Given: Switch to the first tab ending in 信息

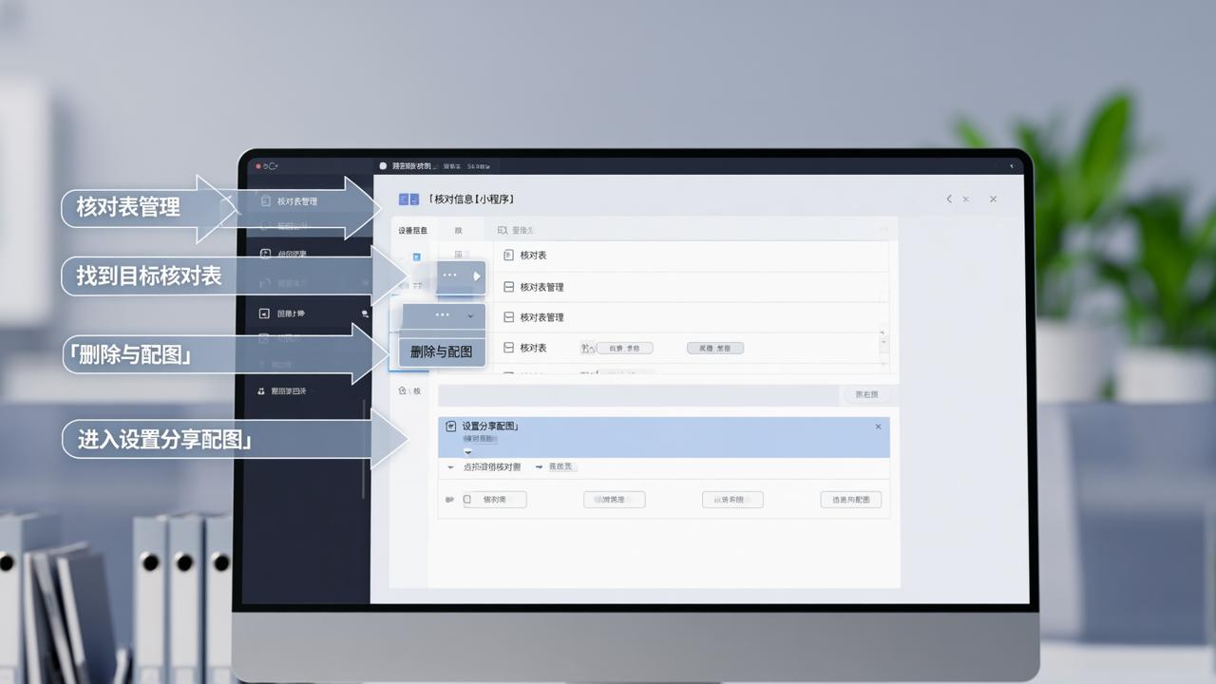Looking at the screenshot, I should coord(412,231).
